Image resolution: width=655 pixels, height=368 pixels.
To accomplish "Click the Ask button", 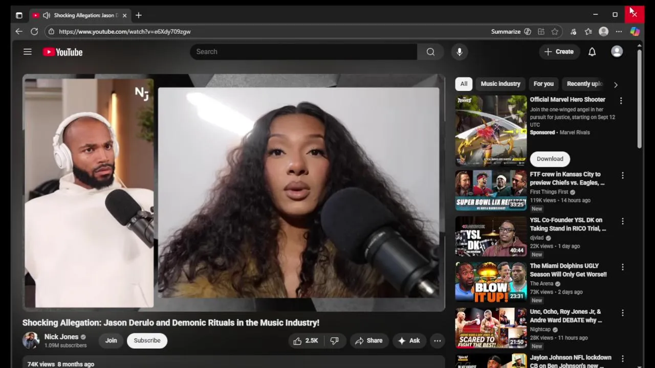I will tap(409, 340).
